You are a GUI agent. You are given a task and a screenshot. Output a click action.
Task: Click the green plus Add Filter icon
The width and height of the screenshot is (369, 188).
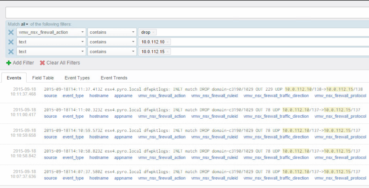click(9, 63)
